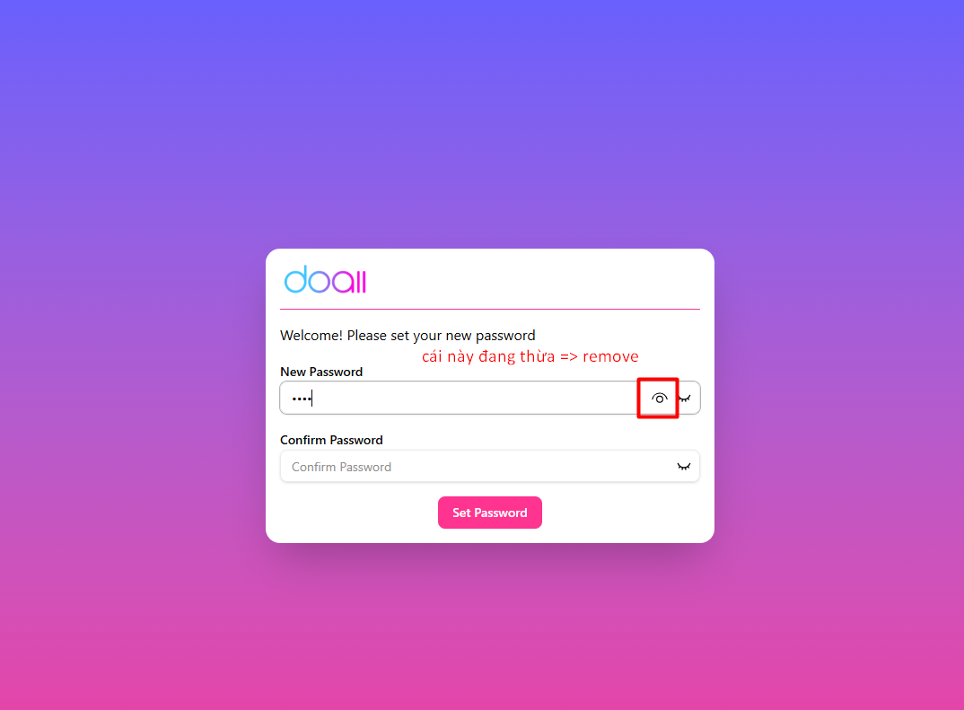Click the purple gradient background above card

482,123
